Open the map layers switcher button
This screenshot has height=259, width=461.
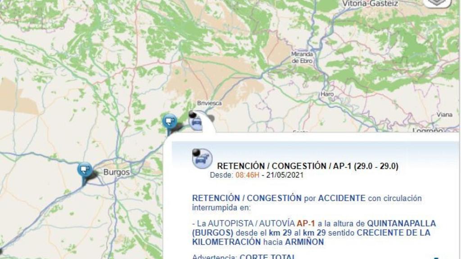pos(437,3)
